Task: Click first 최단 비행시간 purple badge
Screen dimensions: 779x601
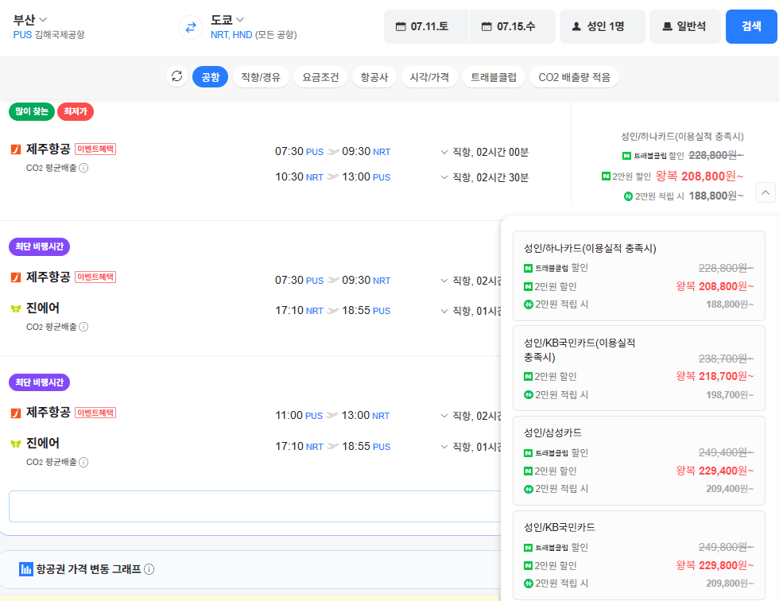Action: [39, 247]
